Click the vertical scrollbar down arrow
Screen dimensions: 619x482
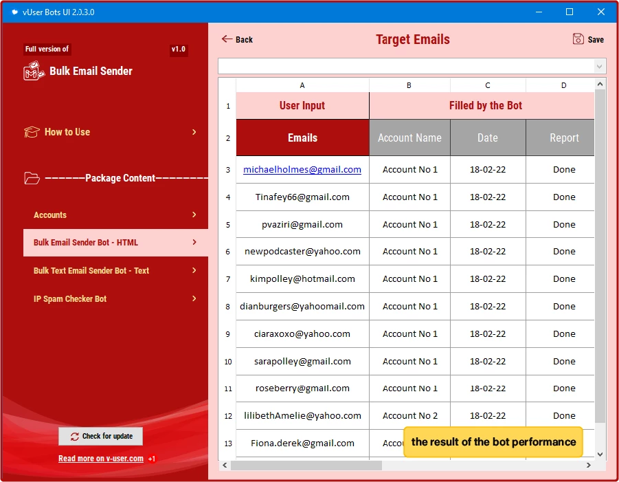[600, 454]
